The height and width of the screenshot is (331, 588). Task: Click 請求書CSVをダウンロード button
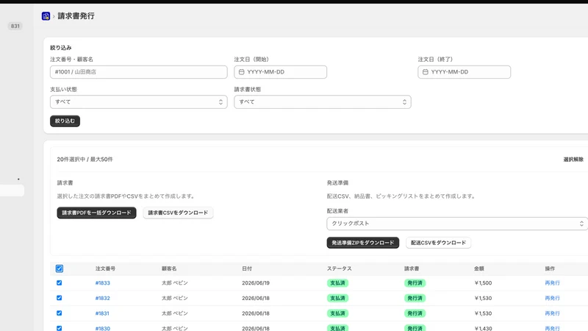pyautogui.click(x=178, y=213)
